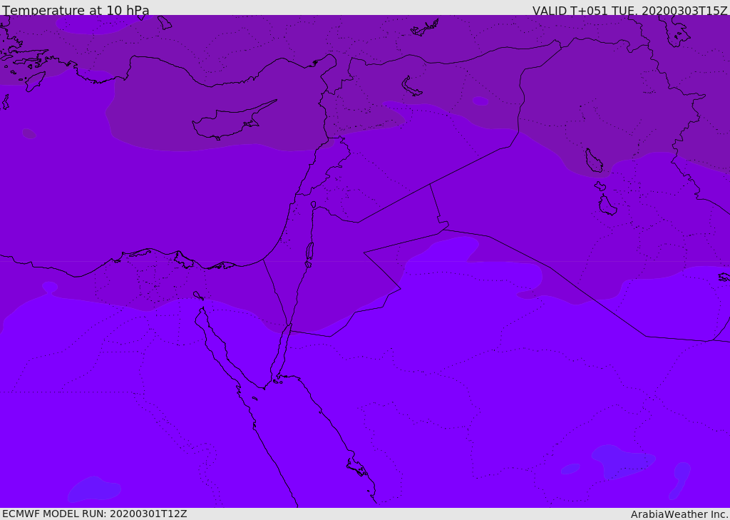Click the Crete-area islands at top left
730x520 pixels.
27,65
